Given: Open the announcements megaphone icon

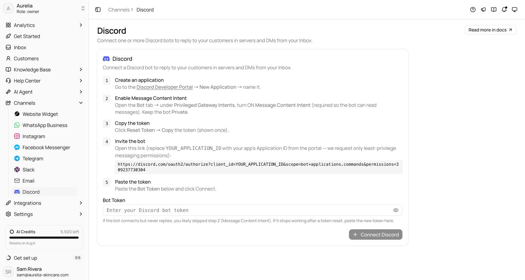Looking at the screenshot, I should [x=483, y=10].
